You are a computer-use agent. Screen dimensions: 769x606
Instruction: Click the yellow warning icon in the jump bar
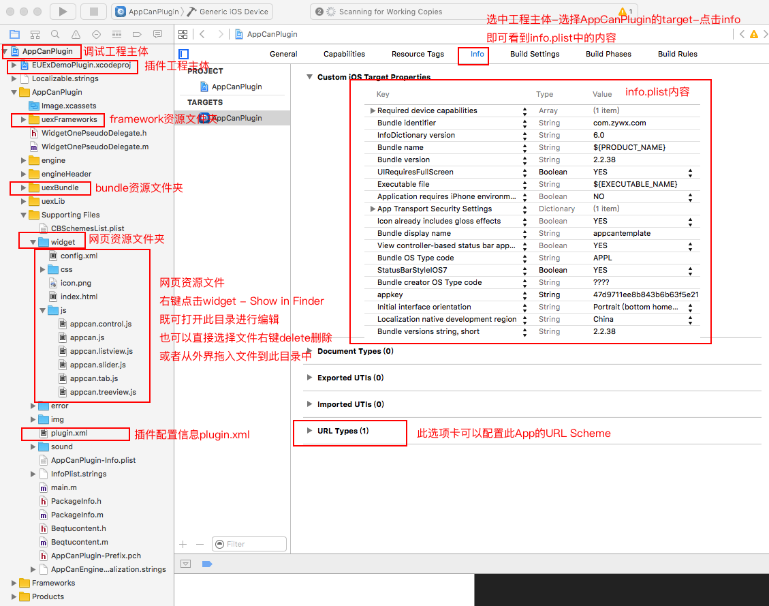[754, 34]
